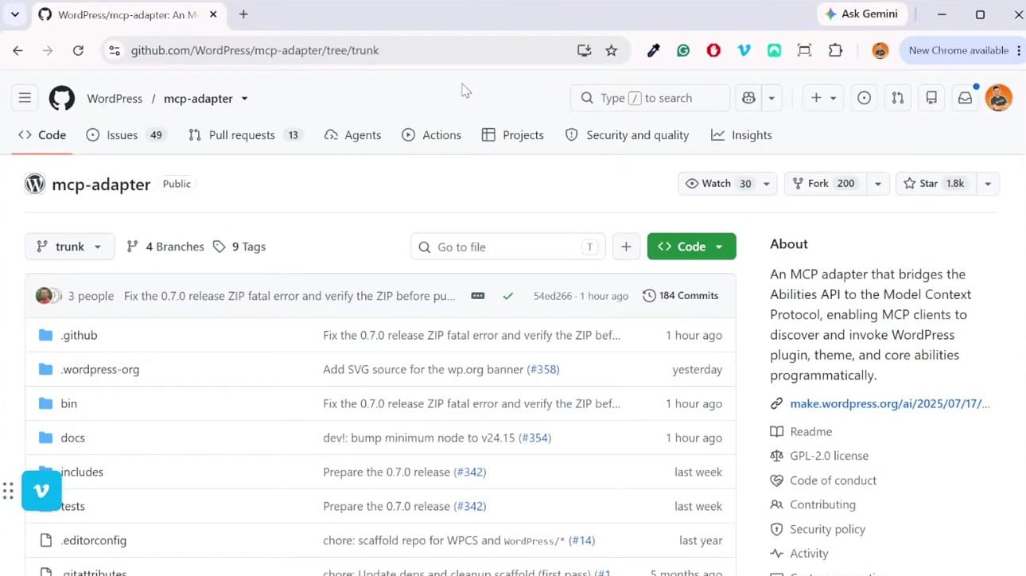Open the .editorconfig file
The width and height of the screenshot is (1026, 576).
coord(93,540)
